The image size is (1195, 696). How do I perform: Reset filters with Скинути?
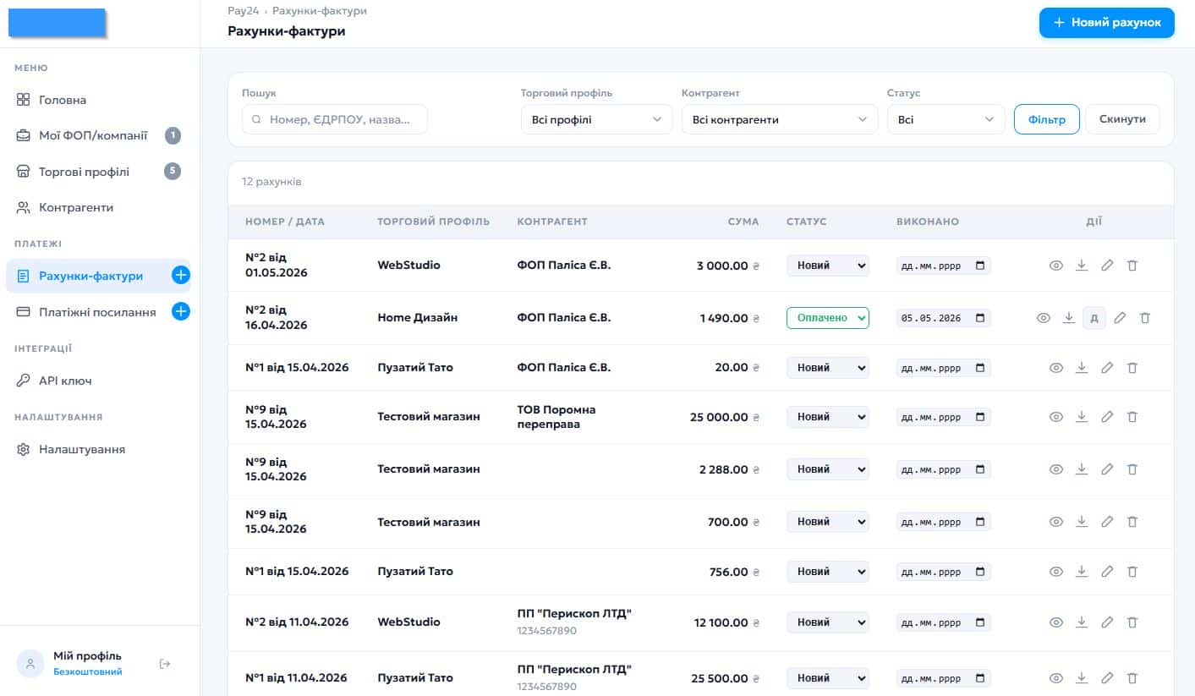coord(1122,119)
